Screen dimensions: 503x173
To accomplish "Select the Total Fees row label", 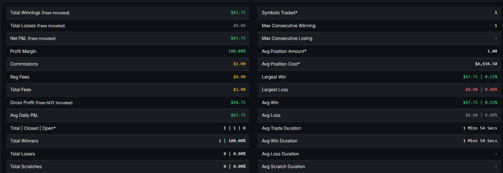I will 21,90.
